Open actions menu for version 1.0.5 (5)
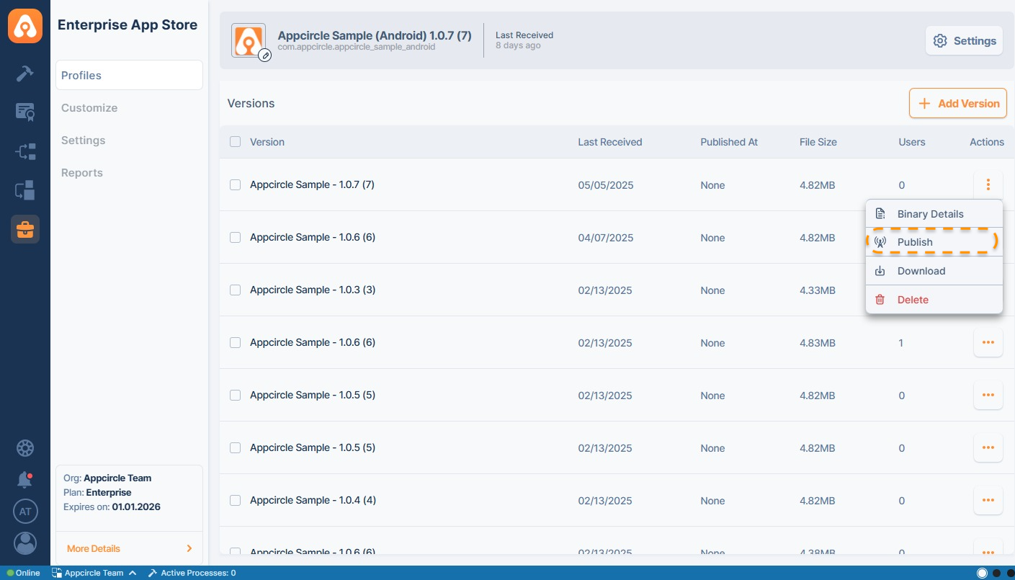This screenshot has width=1015, height=580. click(x=988, y=396)
